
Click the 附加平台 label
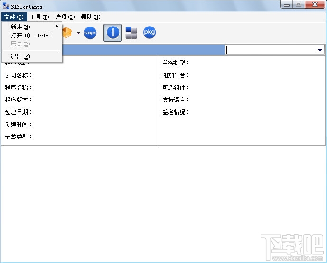176,75
